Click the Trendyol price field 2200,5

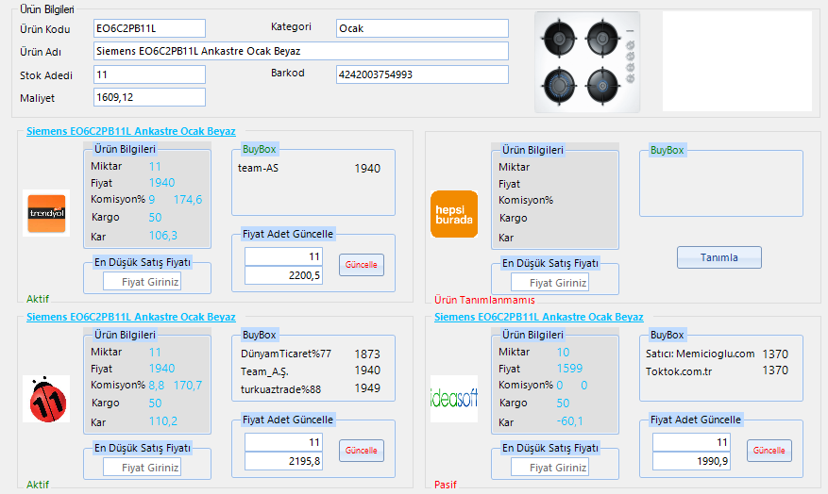click(x=283, y=275)
